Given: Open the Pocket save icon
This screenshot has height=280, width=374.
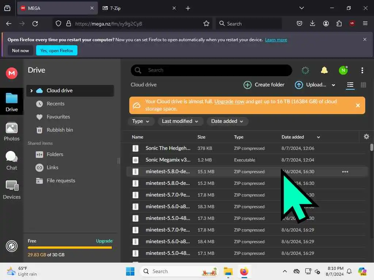Looking at the screenshot, I should tap(299, 23).
